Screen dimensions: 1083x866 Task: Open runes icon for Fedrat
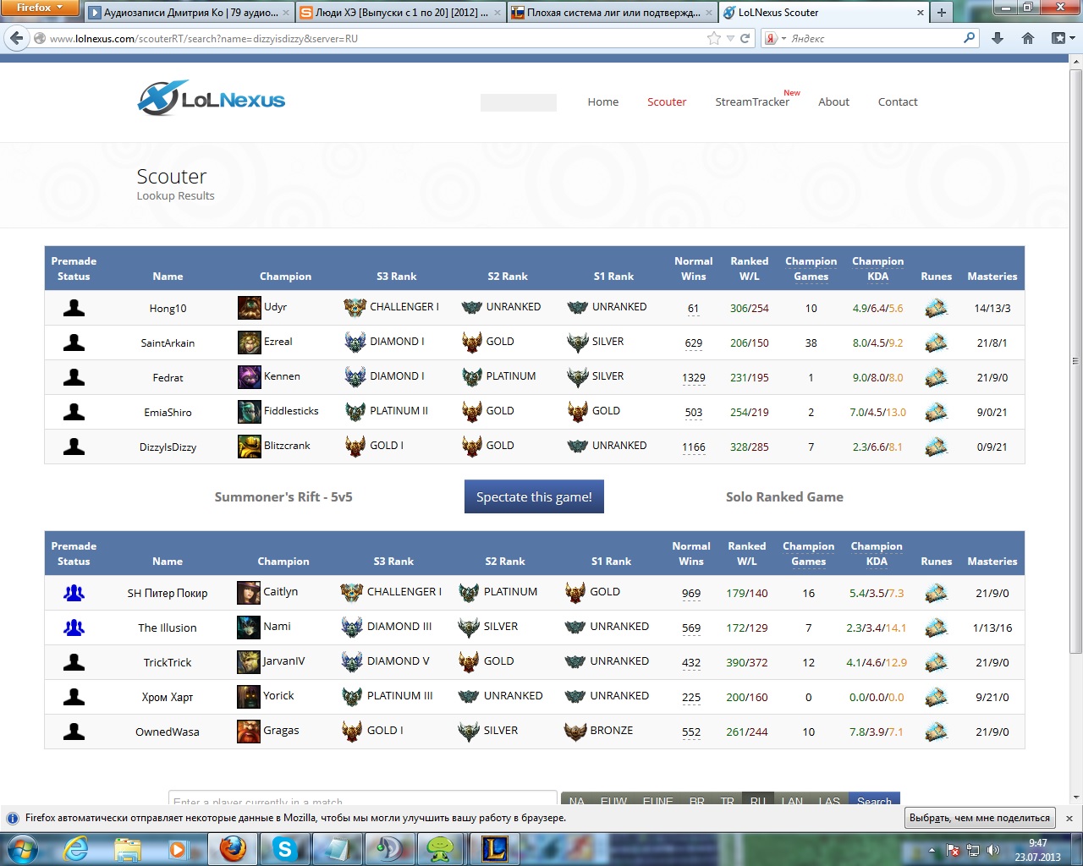coord(936,377)
